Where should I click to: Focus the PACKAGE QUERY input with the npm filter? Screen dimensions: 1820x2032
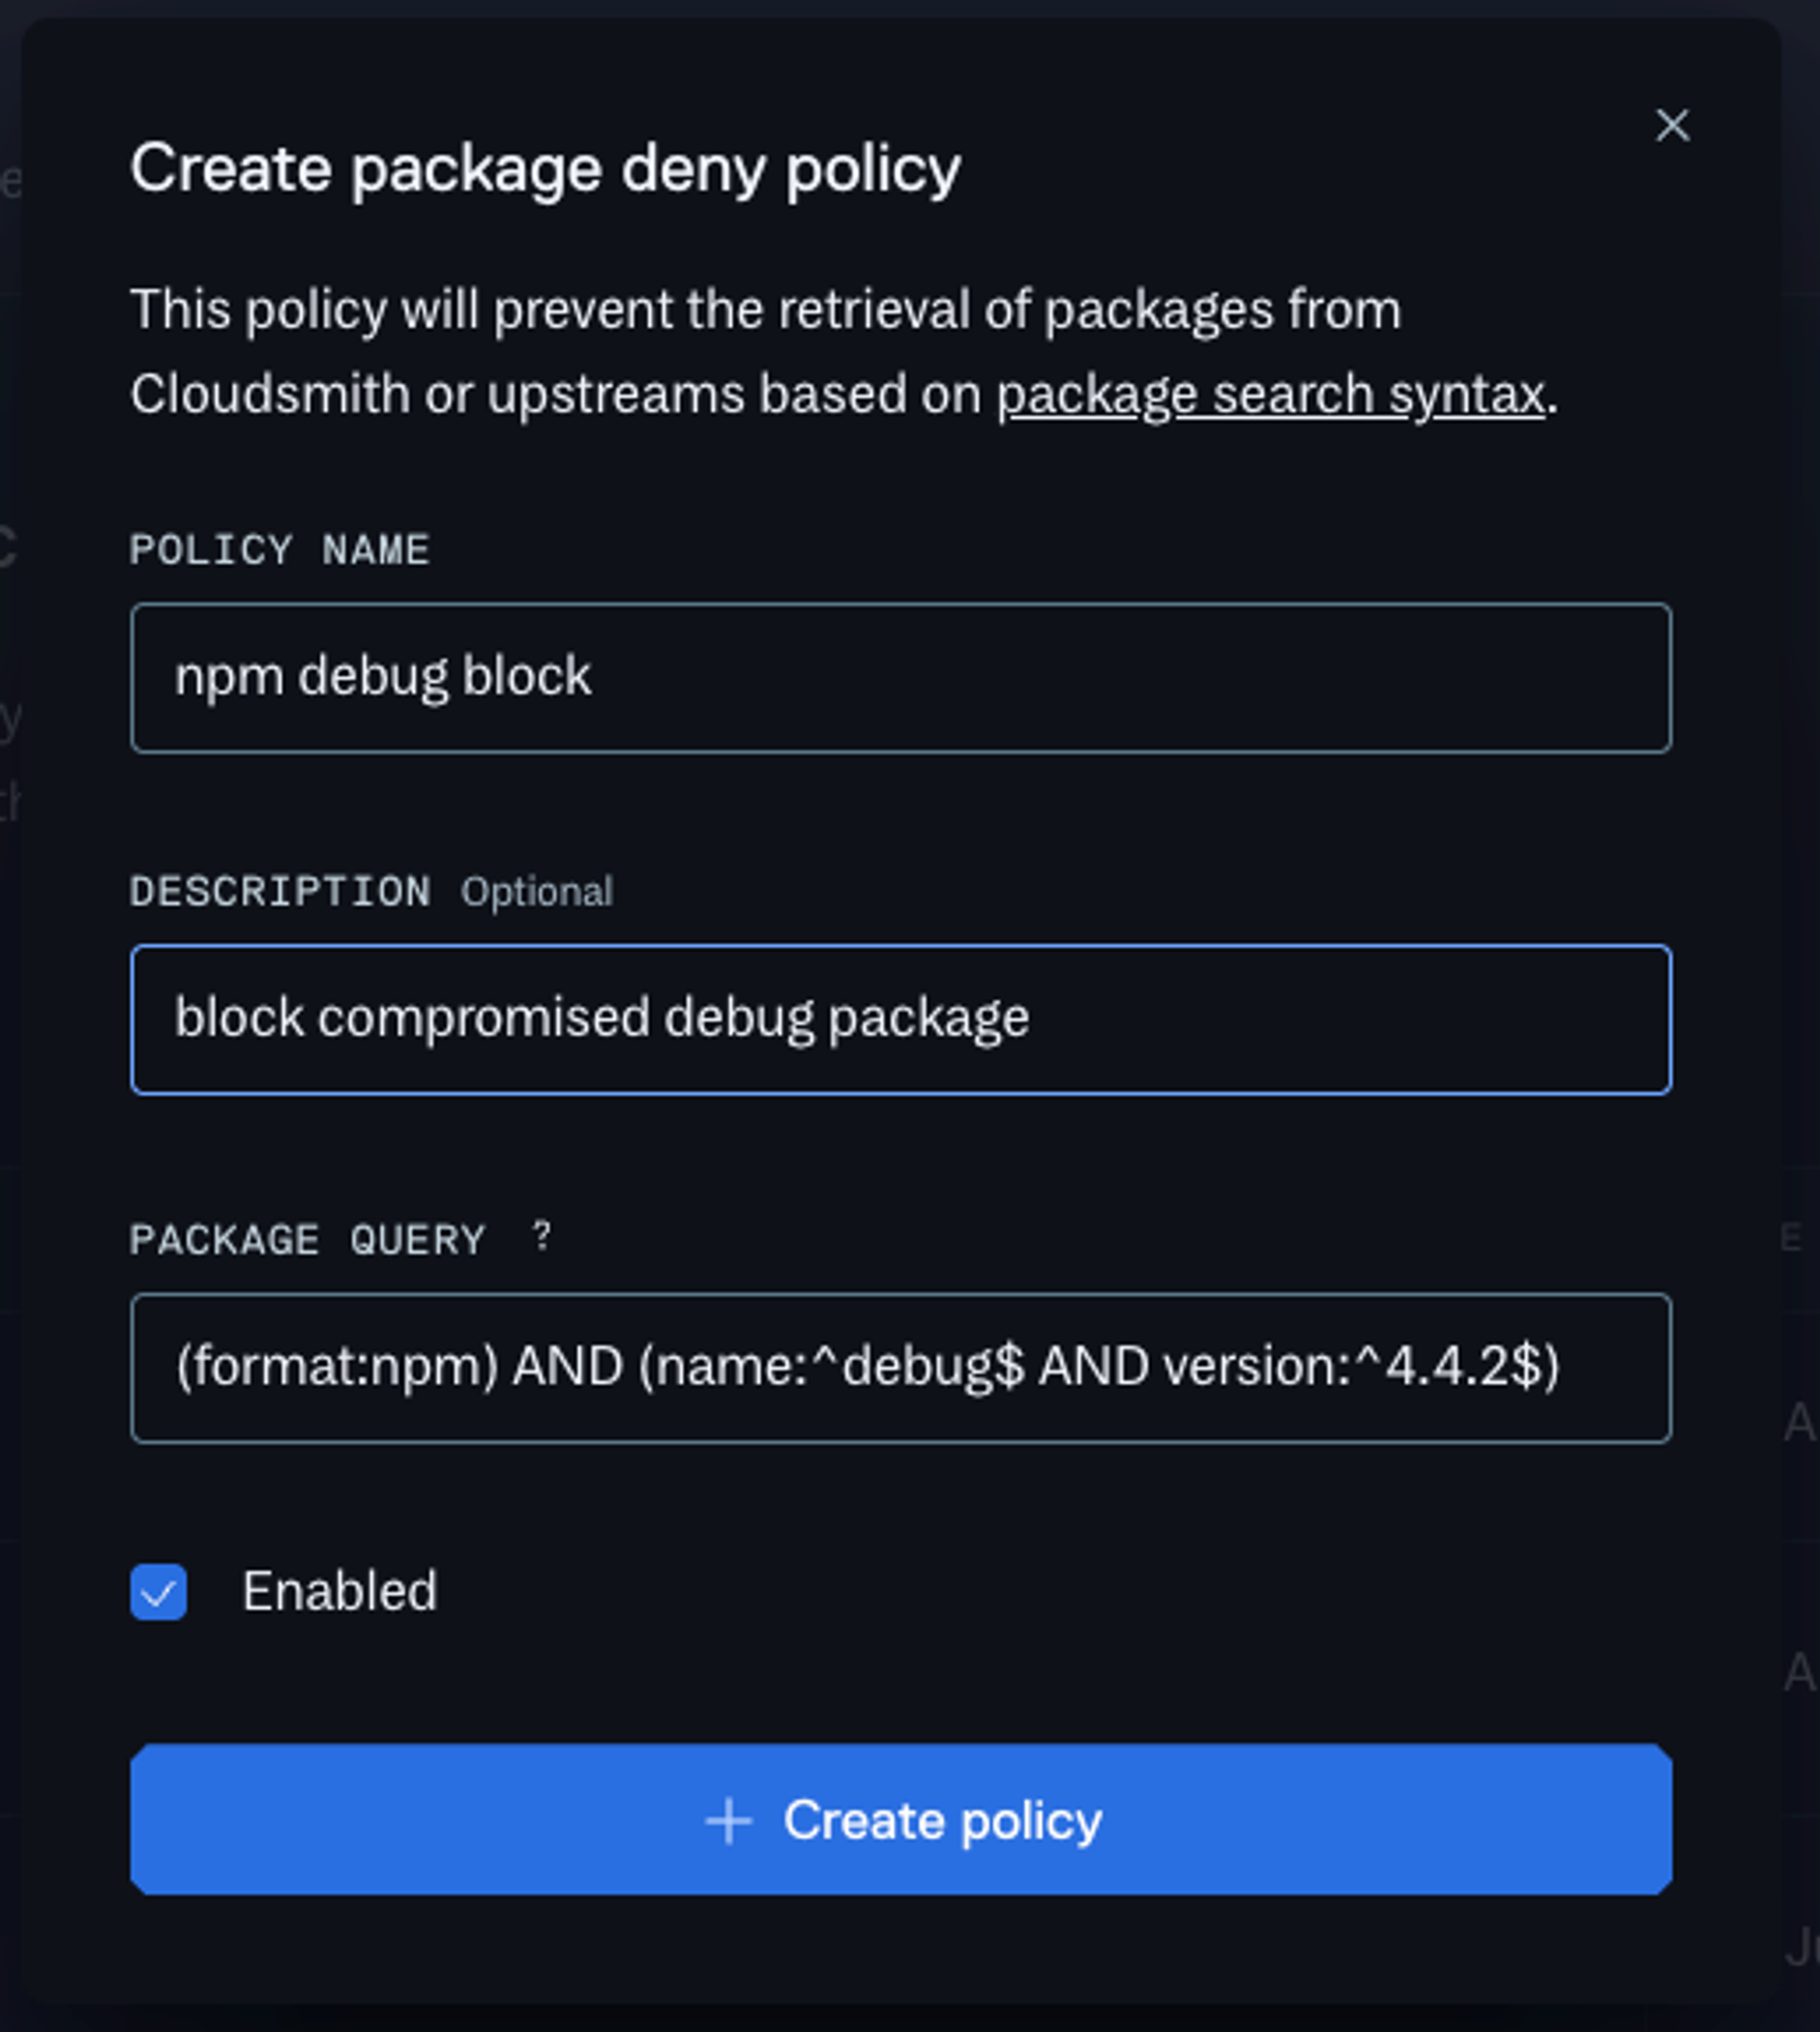click(900, 1369)
